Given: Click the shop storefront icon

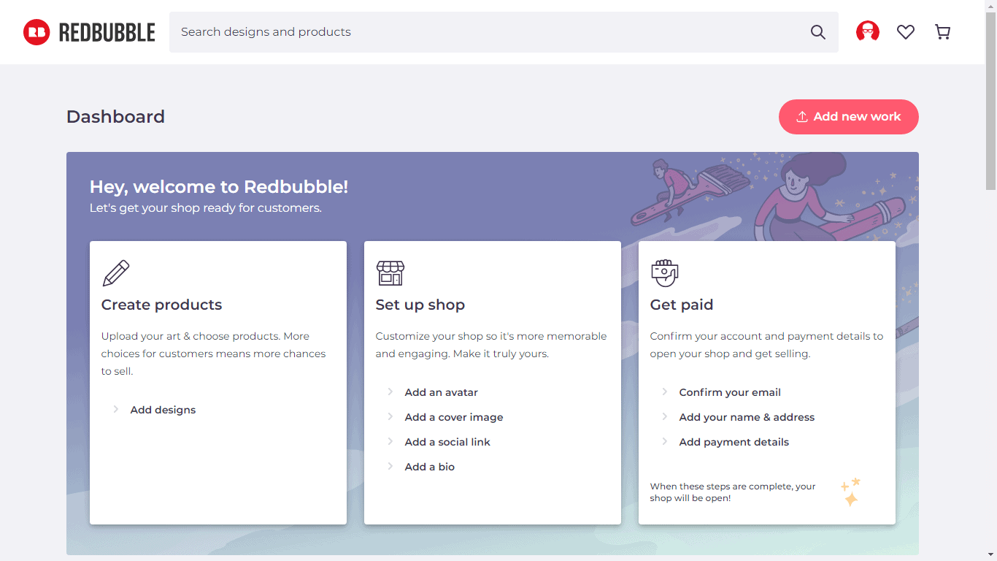Looking at the screenshot, I should [390, 273].
